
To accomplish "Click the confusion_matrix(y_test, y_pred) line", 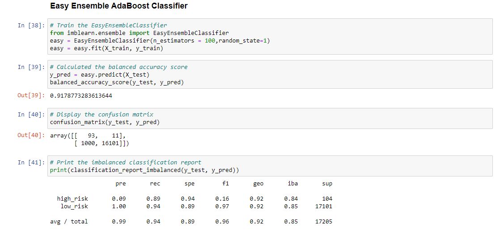I will [x=105, y=122].
